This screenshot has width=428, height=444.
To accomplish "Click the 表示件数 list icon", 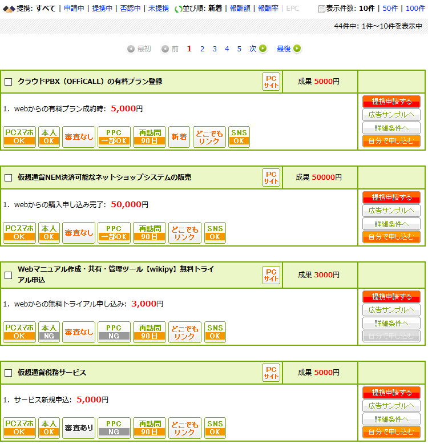I will pyautogui.click(x=321, y=9).
